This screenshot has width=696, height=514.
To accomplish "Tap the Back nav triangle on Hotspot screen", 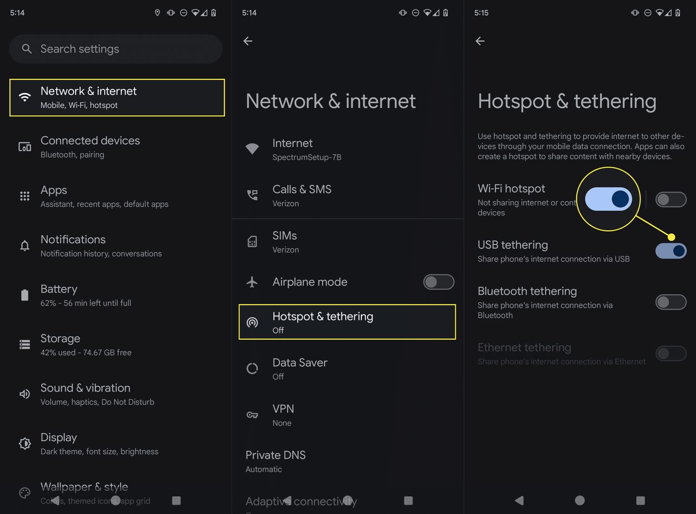I will click(519, 501).
